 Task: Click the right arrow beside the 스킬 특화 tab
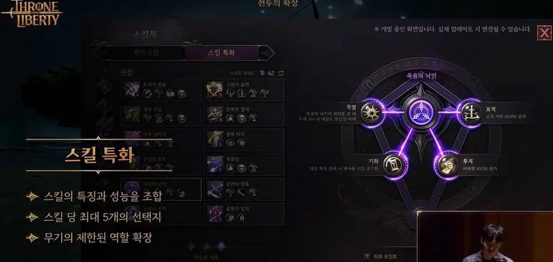(267, 53)
